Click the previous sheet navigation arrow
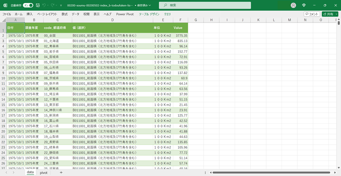Screen dimensions: 341x176 6,172
